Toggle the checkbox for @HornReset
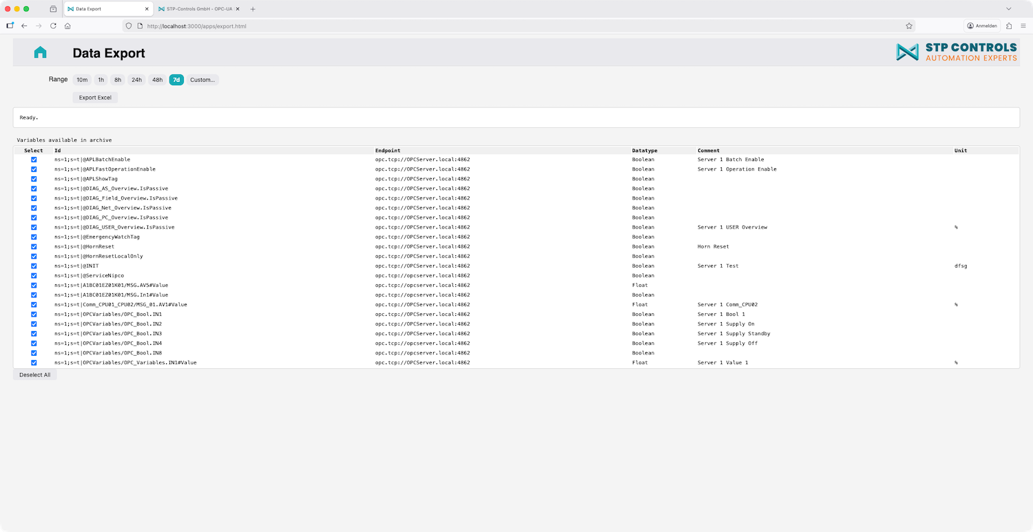Screen dimensions: 1033x532 pos(34,246)
